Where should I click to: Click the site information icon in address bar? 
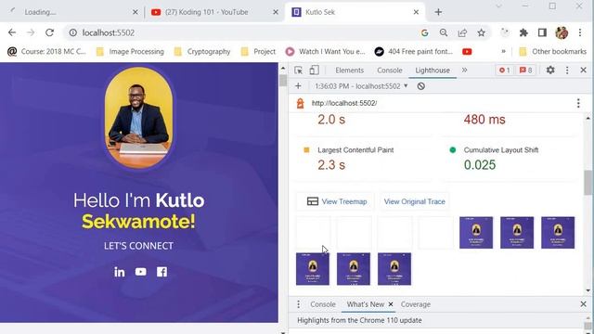pyautogui.click(x=72, y=33)
